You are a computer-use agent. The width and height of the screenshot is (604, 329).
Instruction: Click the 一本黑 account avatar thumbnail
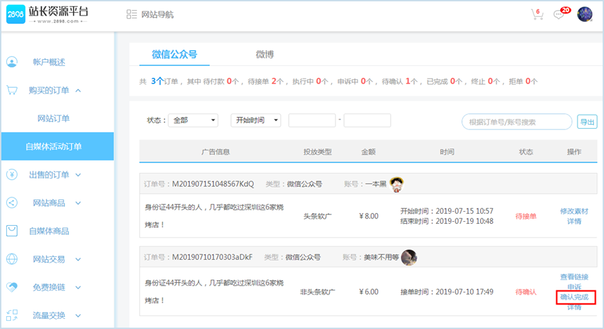pos(398,183)
